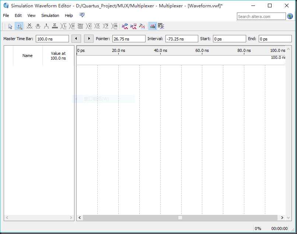Click the Search altera.com field

261,17
